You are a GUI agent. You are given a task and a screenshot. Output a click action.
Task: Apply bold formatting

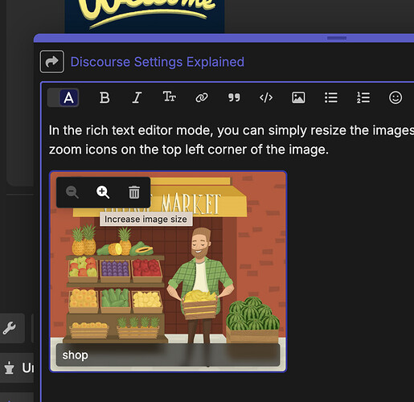click(x=105, y=97)
